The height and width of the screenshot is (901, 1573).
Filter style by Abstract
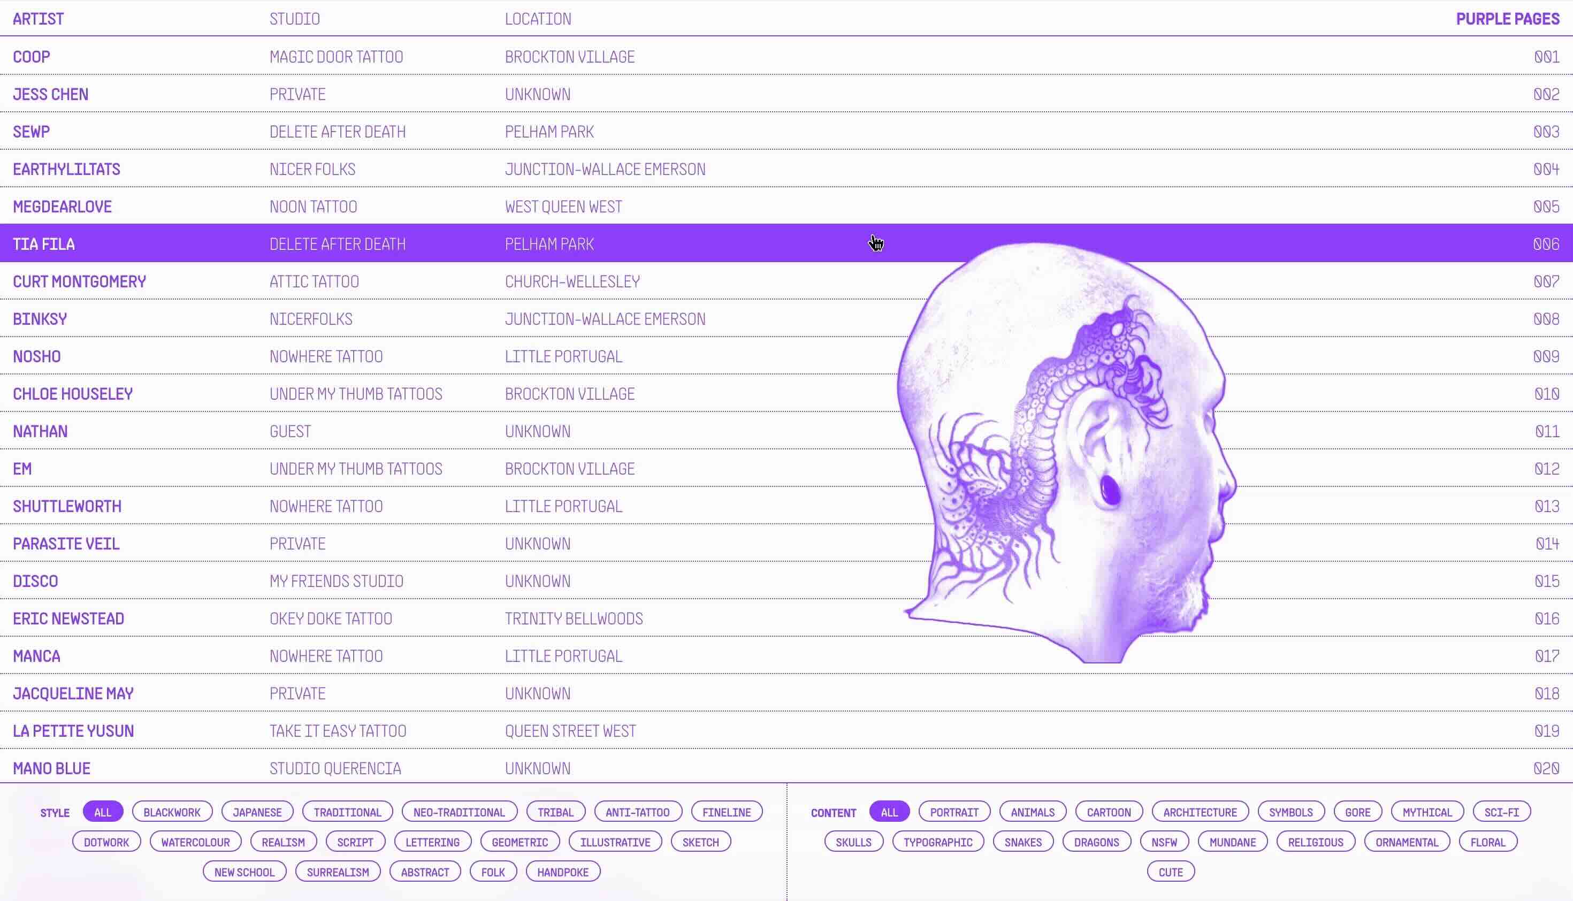425,872
